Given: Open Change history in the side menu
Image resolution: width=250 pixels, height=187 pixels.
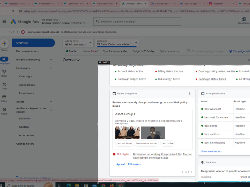Looking at the screenshot, I should tap(25, 144).
